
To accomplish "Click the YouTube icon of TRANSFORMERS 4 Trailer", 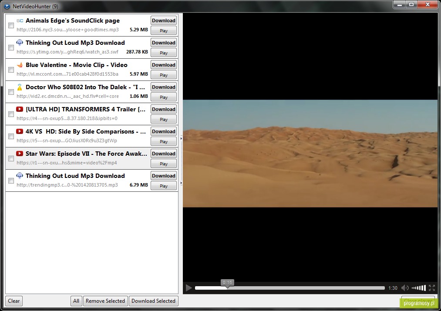I will point(20,109).
